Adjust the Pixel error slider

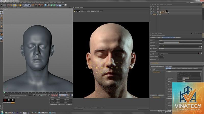click(183, 45)
